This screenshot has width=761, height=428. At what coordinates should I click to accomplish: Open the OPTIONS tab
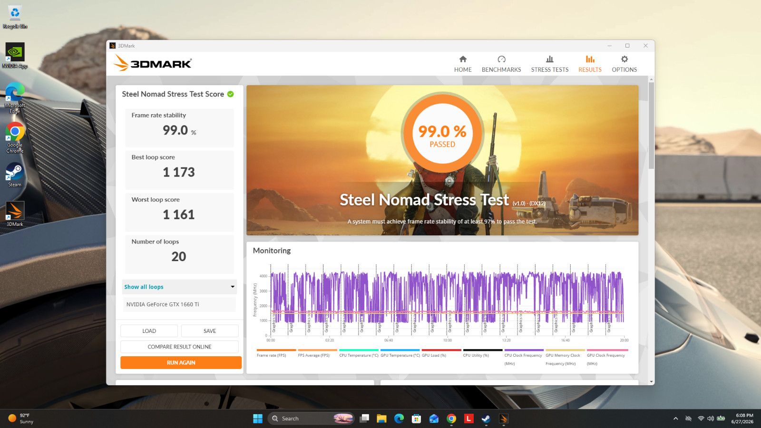point(624,64)
